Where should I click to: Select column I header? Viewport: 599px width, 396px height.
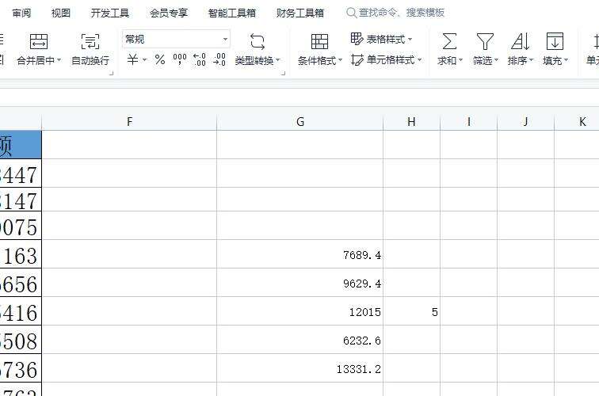click(469, 122)
